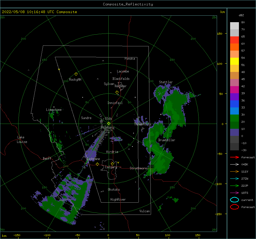
Task: Click the orange 111V arrow icon
Action: click(234, 171)
